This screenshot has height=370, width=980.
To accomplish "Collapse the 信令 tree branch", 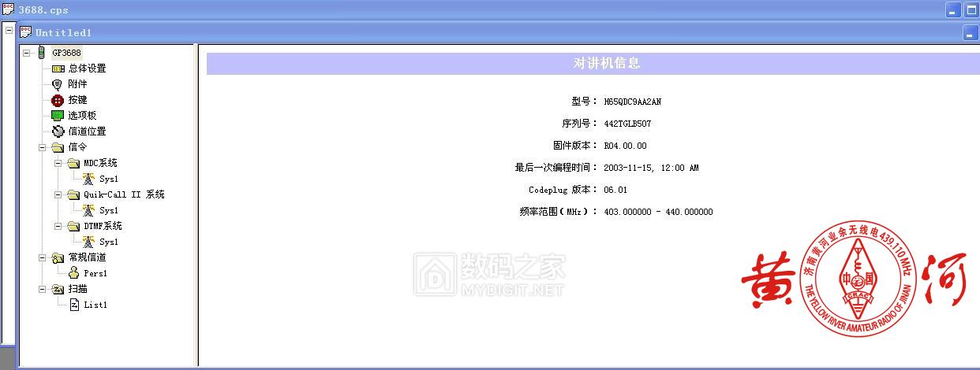I will tap(42, 147).
